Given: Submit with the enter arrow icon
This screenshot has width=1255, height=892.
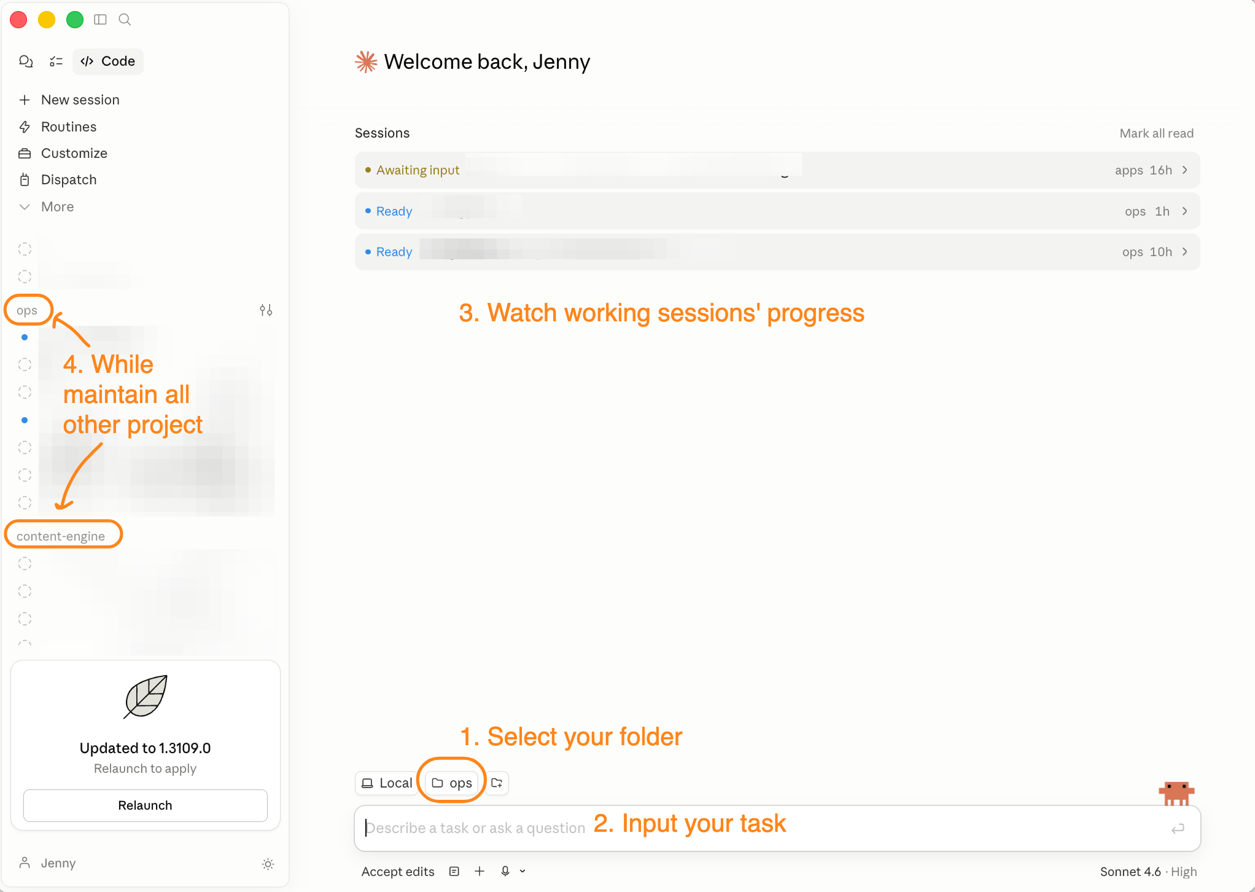Looking at the screenshot, I should tap(1178, 829).
